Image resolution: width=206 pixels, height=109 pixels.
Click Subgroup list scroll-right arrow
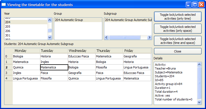149,37
